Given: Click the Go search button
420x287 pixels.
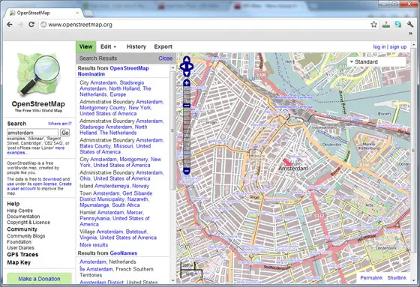Looking at the screenshot, I should click(64, 133).
